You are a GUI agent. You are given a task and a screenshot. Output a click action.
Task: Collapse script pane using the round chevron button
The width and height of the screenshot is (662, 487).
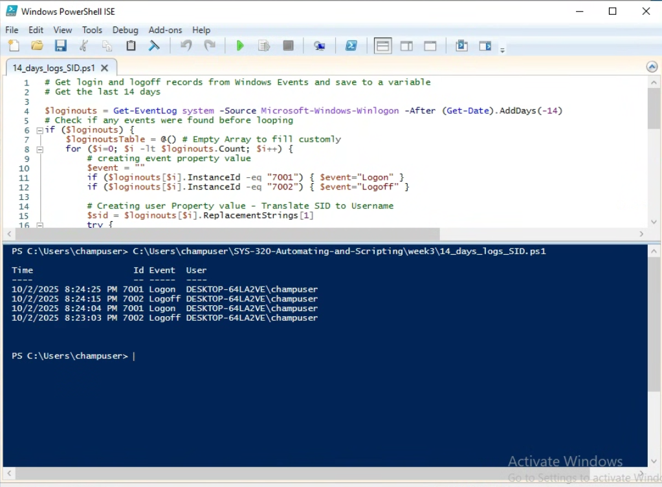(x=652, y=67)
